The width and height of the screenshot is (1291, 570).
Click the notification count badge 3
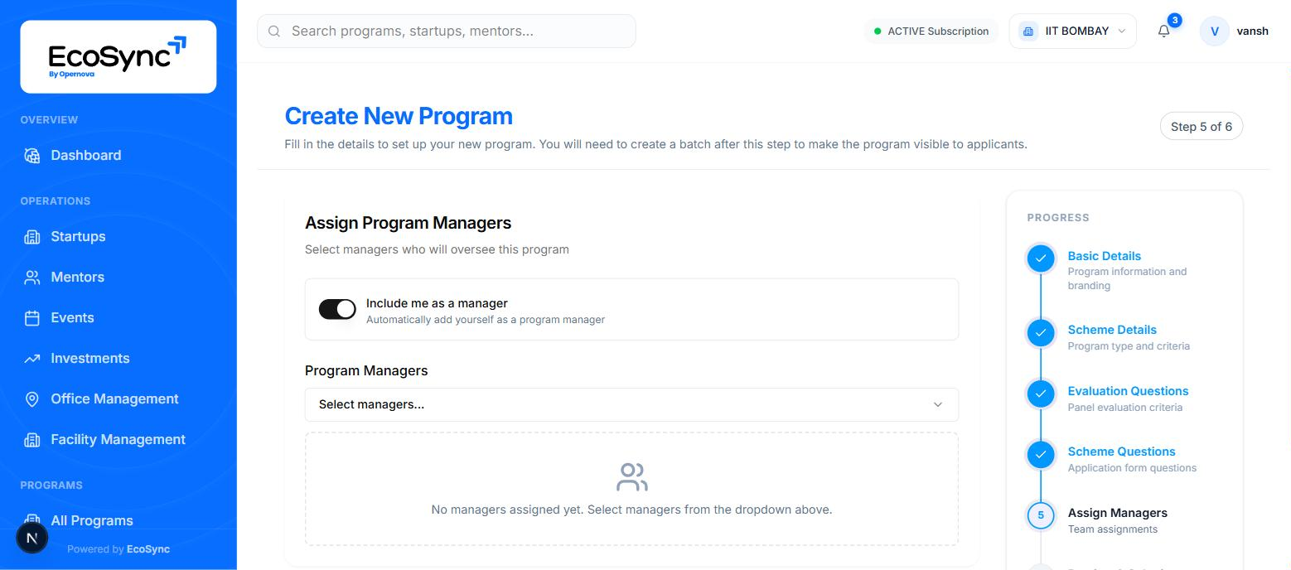[x=1174, y=20]
